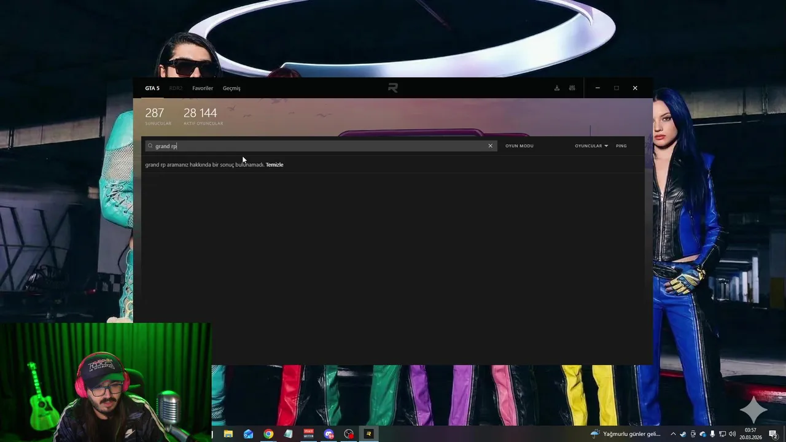Minimize the launcher window
Image resolution: width=786 pixels, height=442 pixels.
tap(597, 88)
